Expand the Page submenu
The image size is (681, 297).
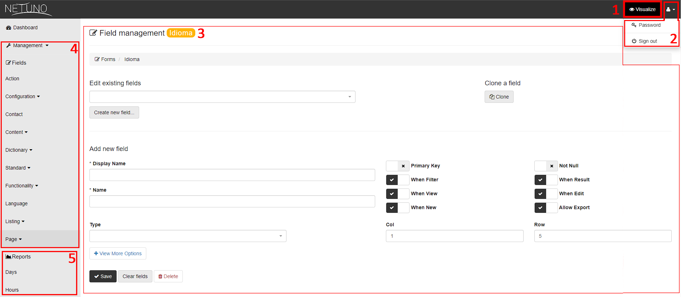14,239
